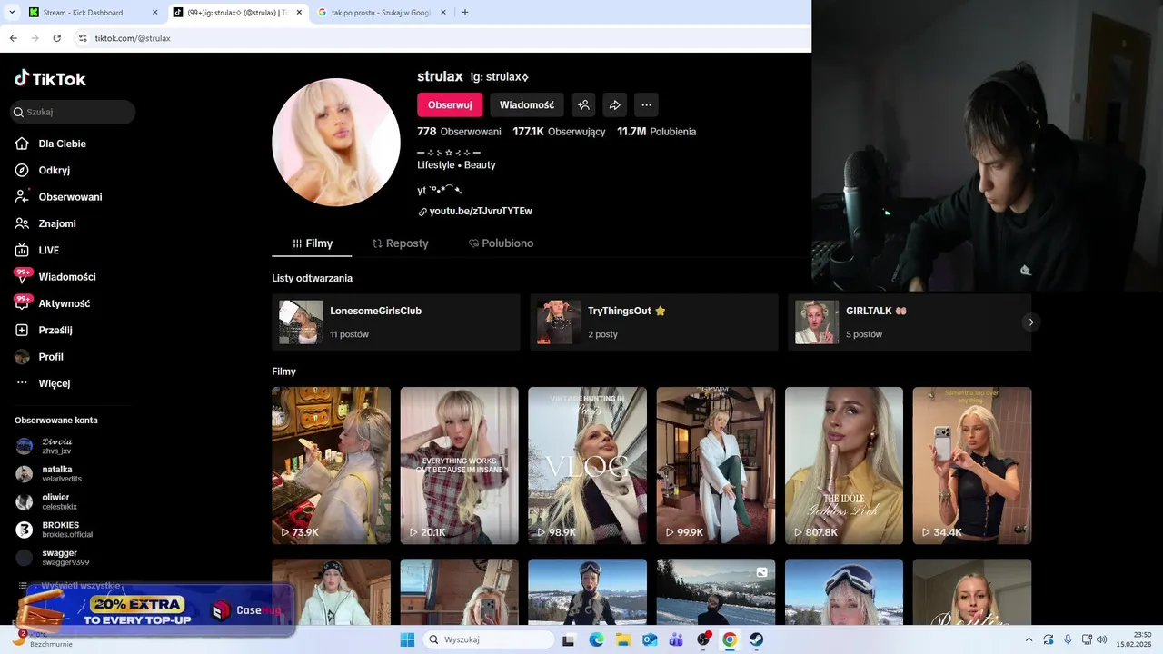Viewport: 1163px width, 654px height.
Task: Go to Obserwowani section
Action: (70, 197)
